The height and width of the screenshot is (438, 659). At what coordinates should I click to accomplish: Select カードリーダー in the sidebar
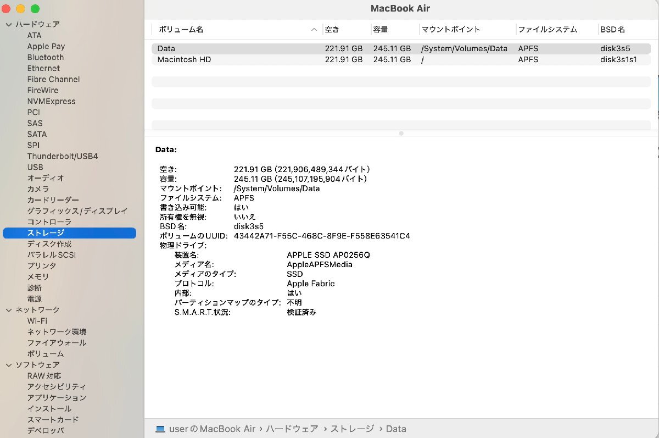[53, 200]
